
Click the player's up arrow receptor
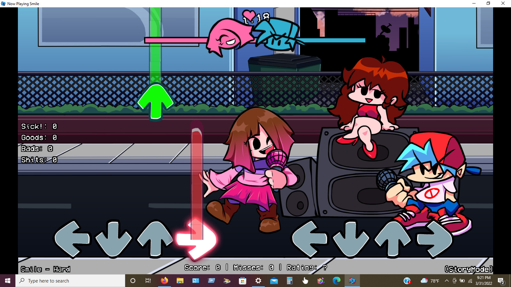(393, 239)
